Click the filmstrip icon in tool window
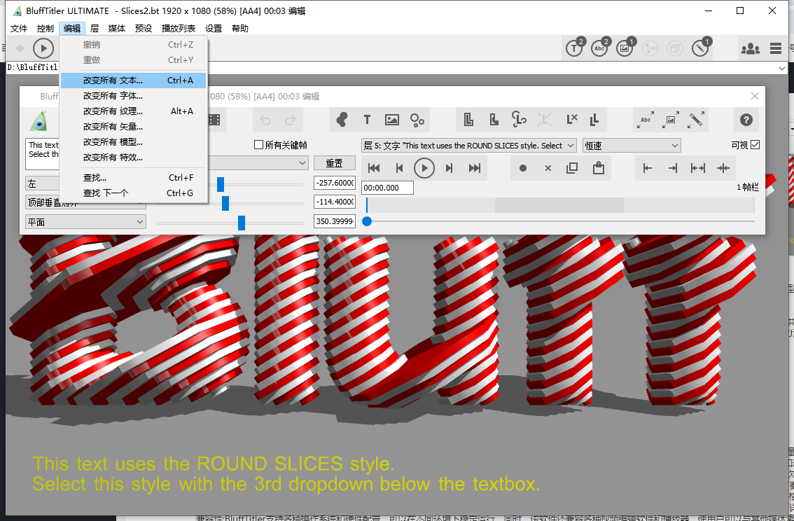The width and height of the screenshot is (794, 521). [214, 120]
